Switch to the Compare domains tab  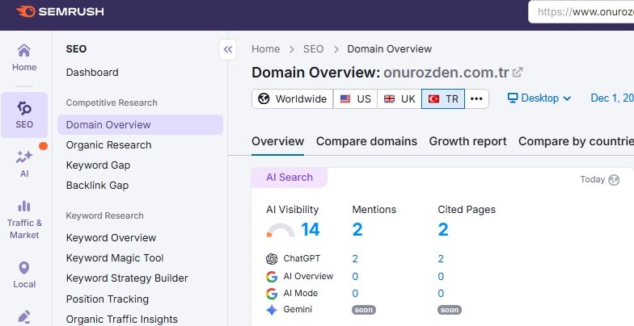(366, 141)
